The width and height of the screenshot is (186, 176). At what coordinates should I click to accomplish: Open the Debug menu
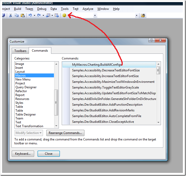42,9
